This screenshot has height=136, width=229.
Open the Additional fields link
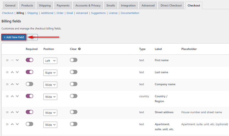point(47,13)
